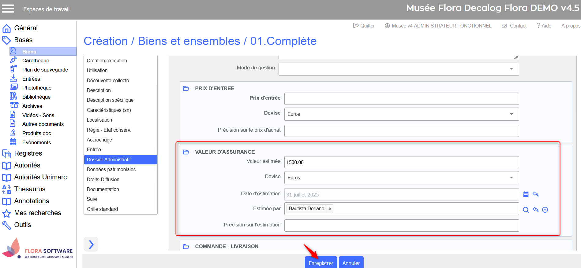
Task: Open Photothèque in the sidebar
Action: 37,88
